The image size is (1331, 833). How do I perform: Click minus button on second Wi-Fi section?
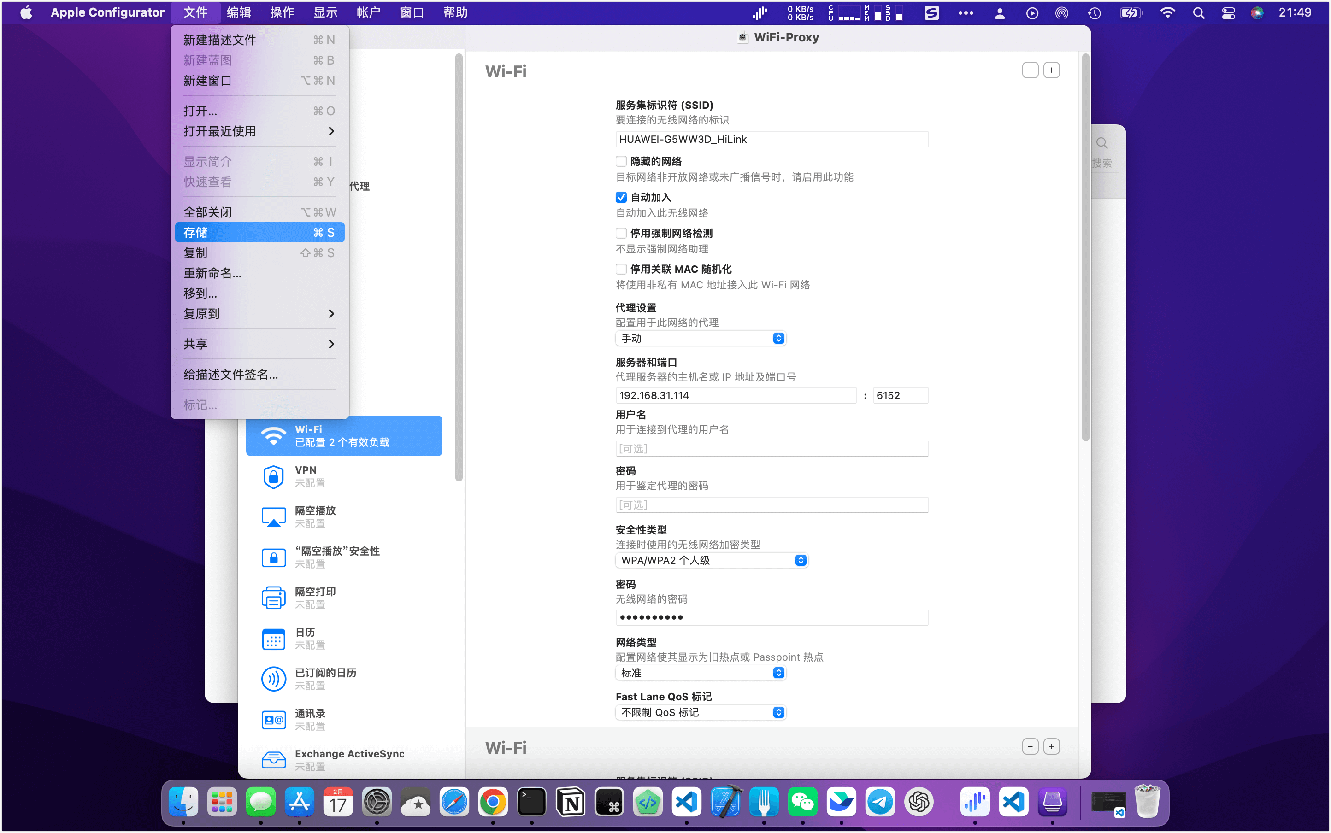1030,746
